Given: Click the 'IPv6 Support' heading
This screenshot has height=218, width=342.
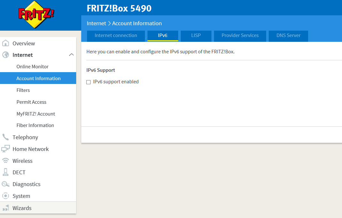Looking at the screenshot, I should click(x=100, y=70).
